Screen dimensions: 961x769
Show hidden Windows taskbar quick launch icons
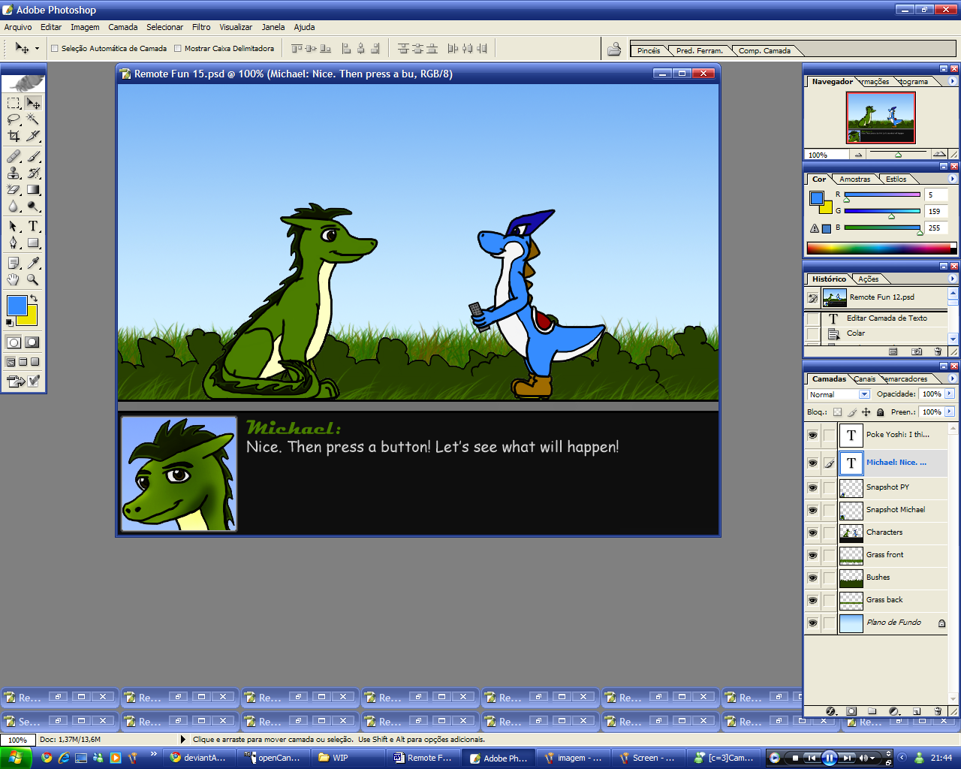[x=154, y=753]
